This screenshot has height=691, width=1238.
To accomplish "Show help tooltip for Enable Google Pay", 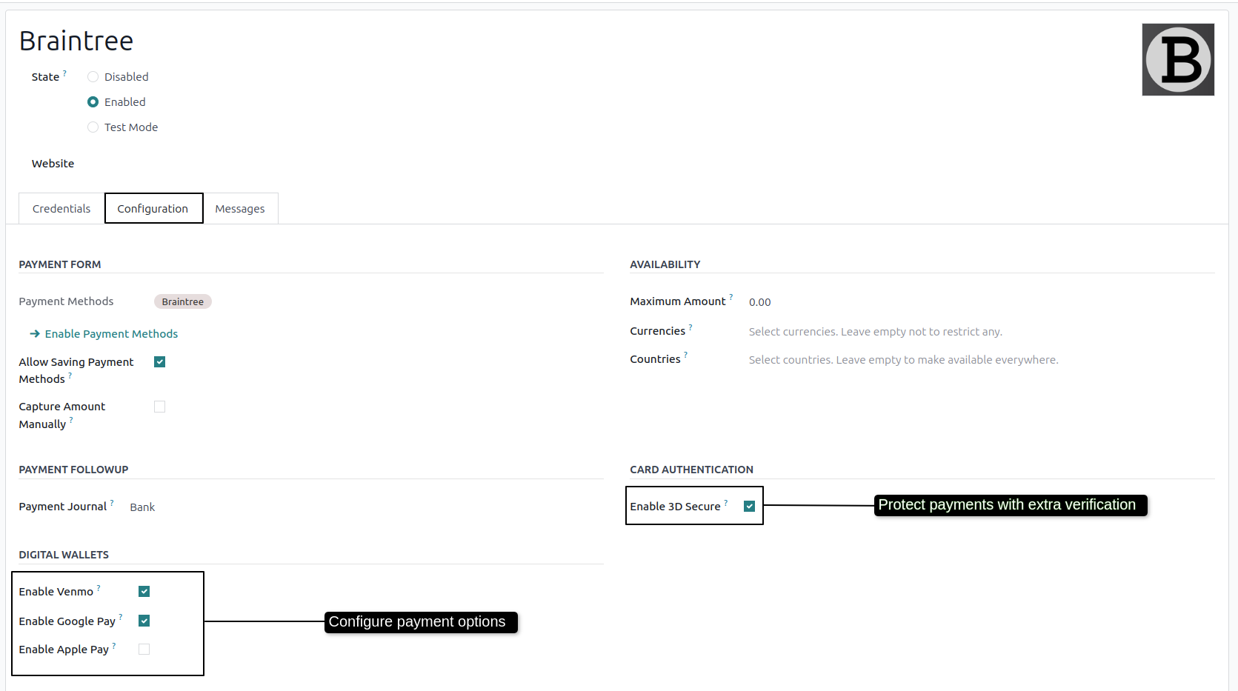I will click(x=121, y=617).
